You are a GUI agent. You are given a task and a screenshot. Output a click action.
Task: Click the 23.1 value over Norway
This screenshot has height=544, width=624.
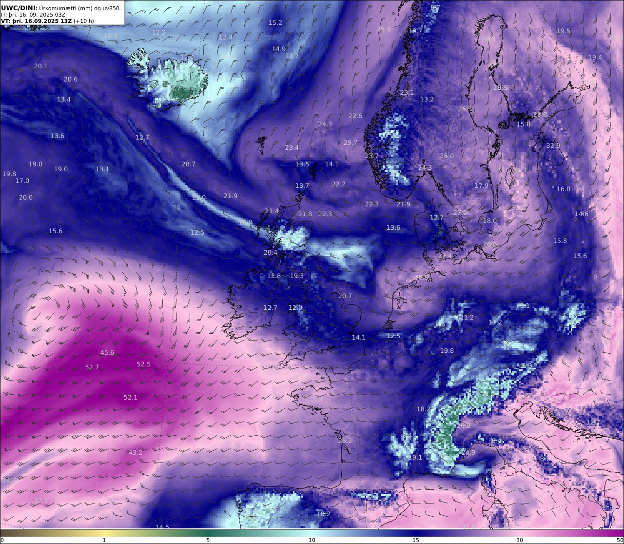tap(407, 92)
